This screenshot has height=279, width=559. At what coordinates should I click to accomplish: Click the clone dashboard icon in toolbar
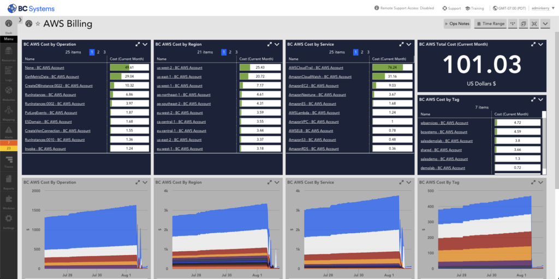(524, 24)
